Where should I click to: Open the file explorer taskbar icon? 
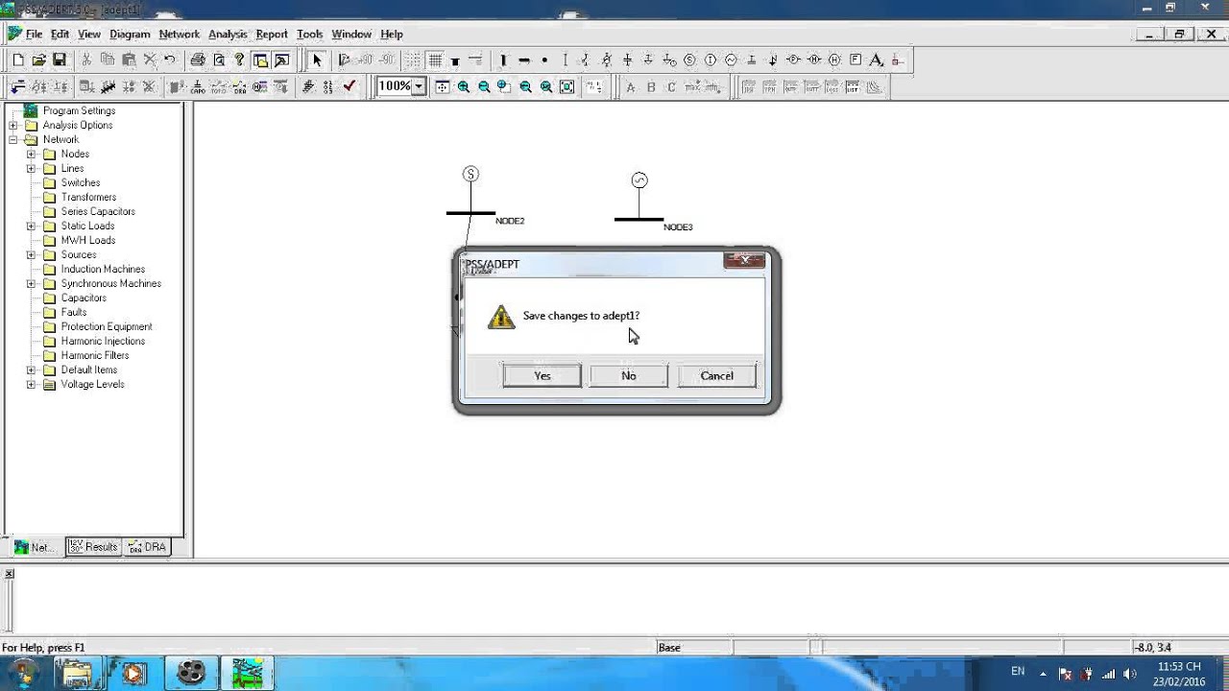pyautogui.click(x=77, y=673)
